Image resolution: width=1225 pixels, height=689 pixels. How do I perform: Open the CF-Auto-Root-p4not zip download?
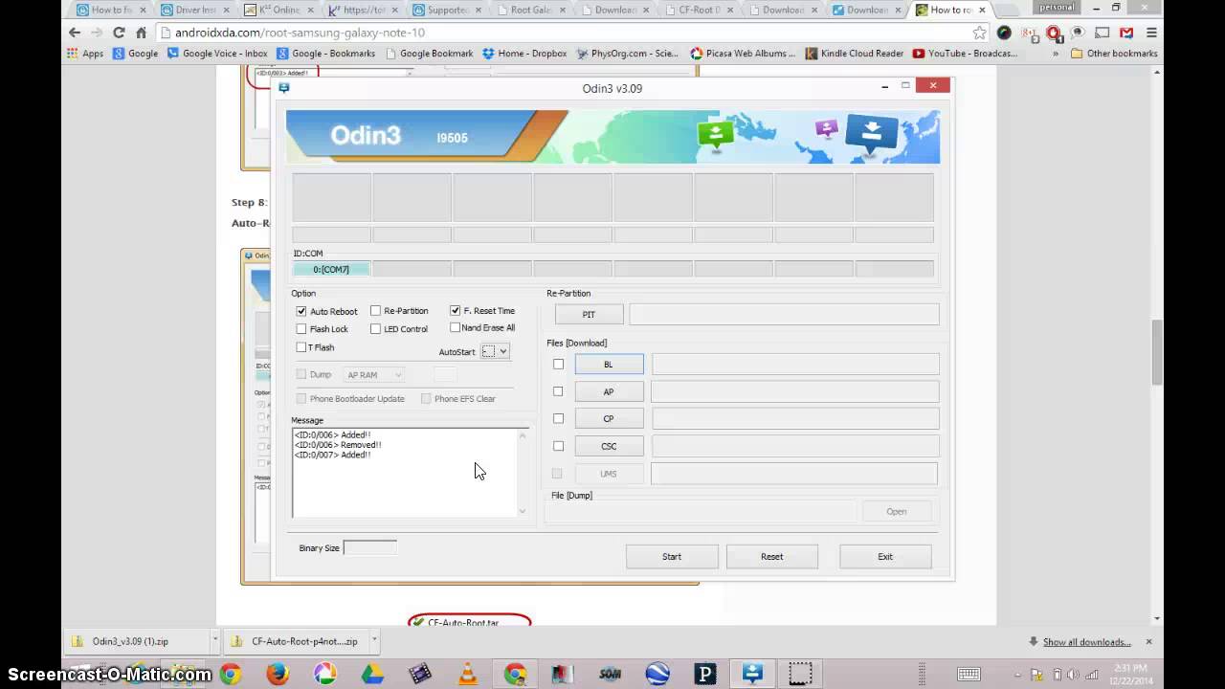[x=297, y=641]
